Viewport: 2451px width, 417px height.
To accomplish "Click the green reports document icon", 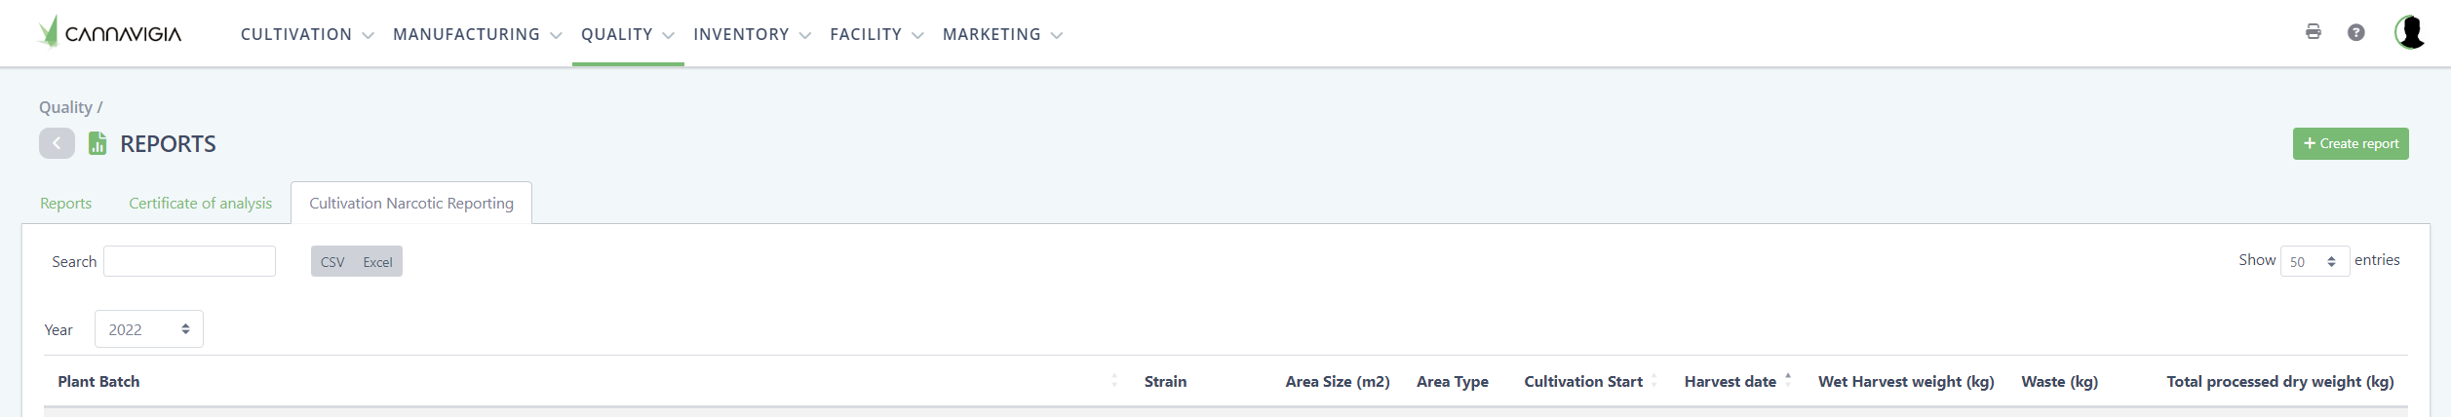I will click(x=97, y=143).
